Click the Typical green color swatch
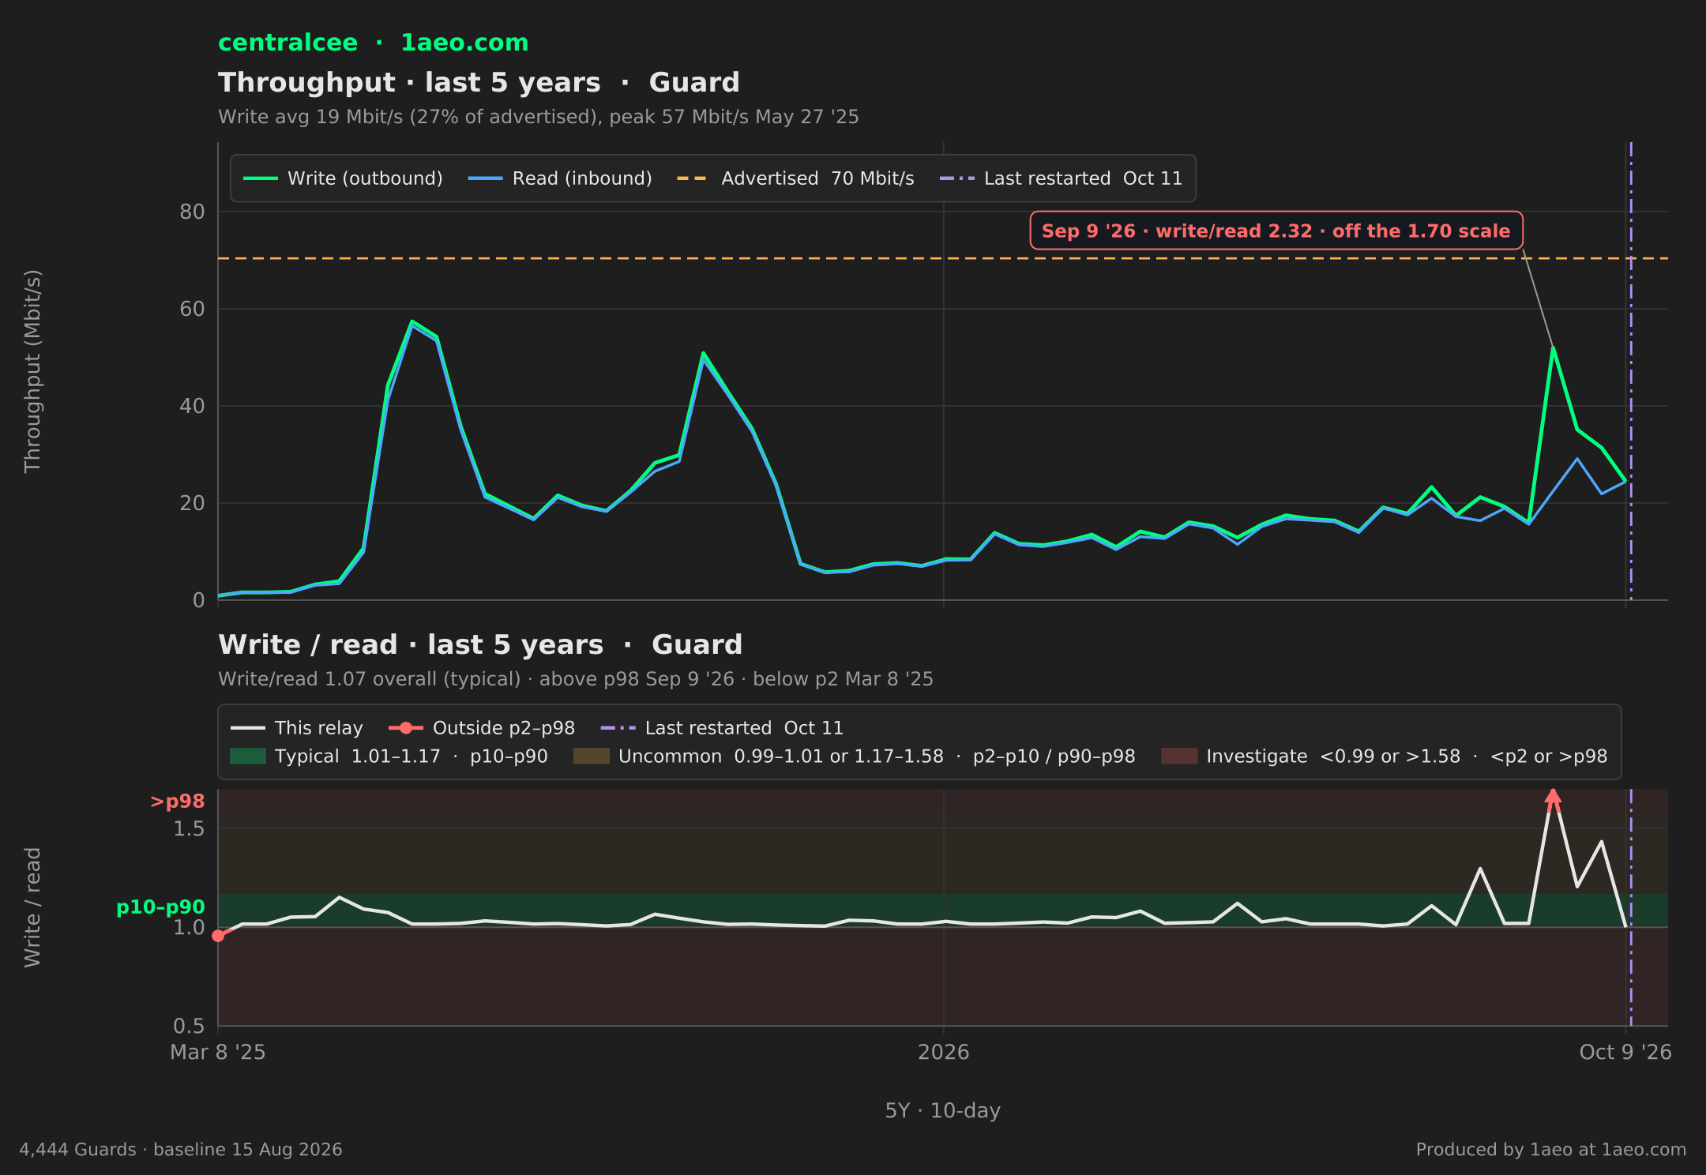1706x1175 pixels. point(248,756)
